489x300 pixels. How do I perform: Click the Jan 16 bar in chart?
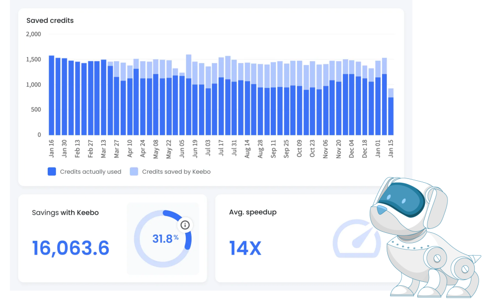click(52, 95)
